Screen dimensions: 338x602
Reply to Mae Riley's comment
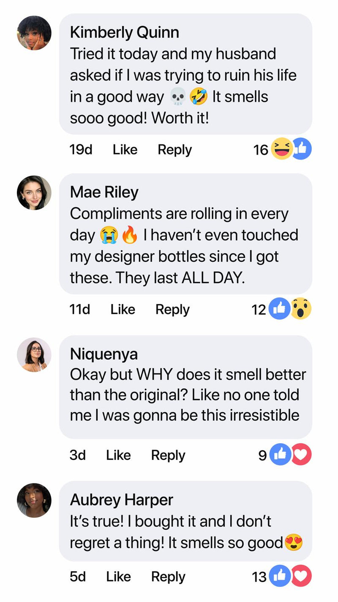click(172, 309)
